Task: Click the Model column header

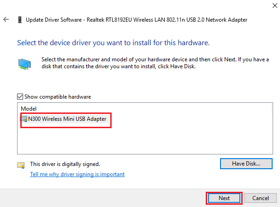Action: (x=28, y=108)
